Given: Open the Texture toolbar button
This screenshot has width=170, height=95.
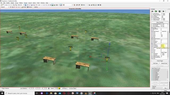Looking at the screenshot, I should tap(29, 7).
